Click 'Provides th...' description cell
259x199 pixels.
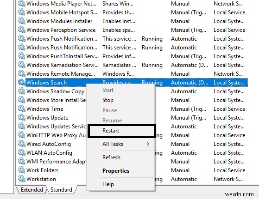(x=118, y=12)
